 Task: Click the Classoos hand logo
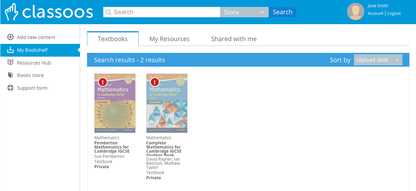11,12
